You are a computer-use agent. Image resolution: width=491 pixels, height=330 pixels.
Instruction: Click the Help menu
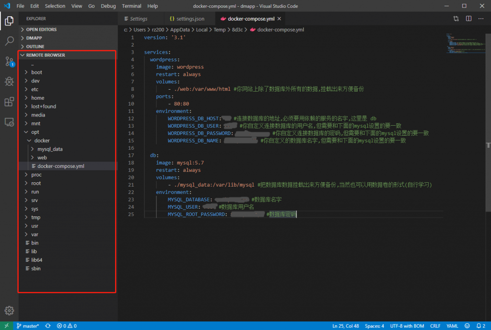[152, 6]
